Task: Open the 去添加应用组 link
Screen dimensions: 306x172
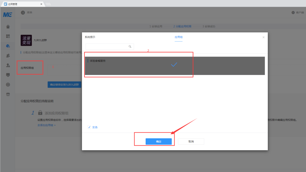Action: click(x=46, y=125)
